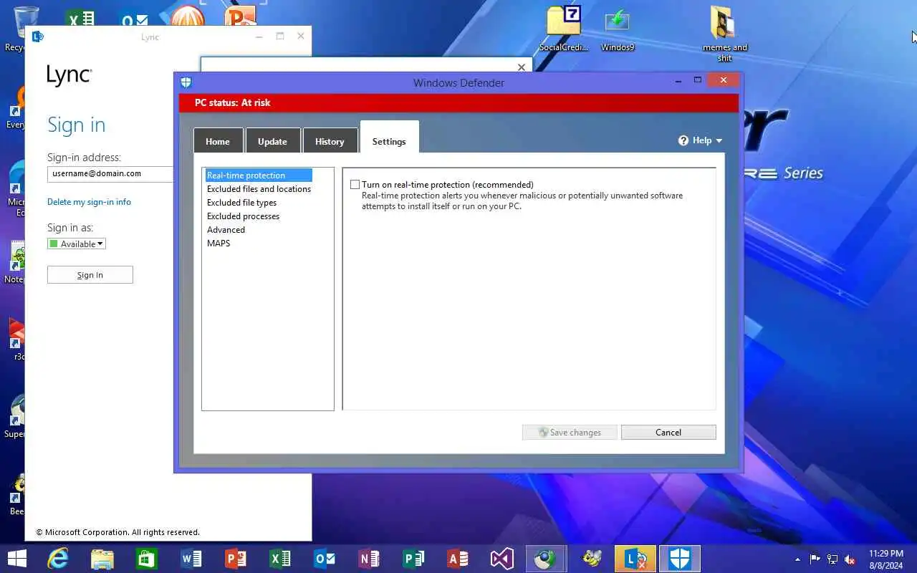Switch to the Update tab

pyautogui.click(x=272, y=140)
